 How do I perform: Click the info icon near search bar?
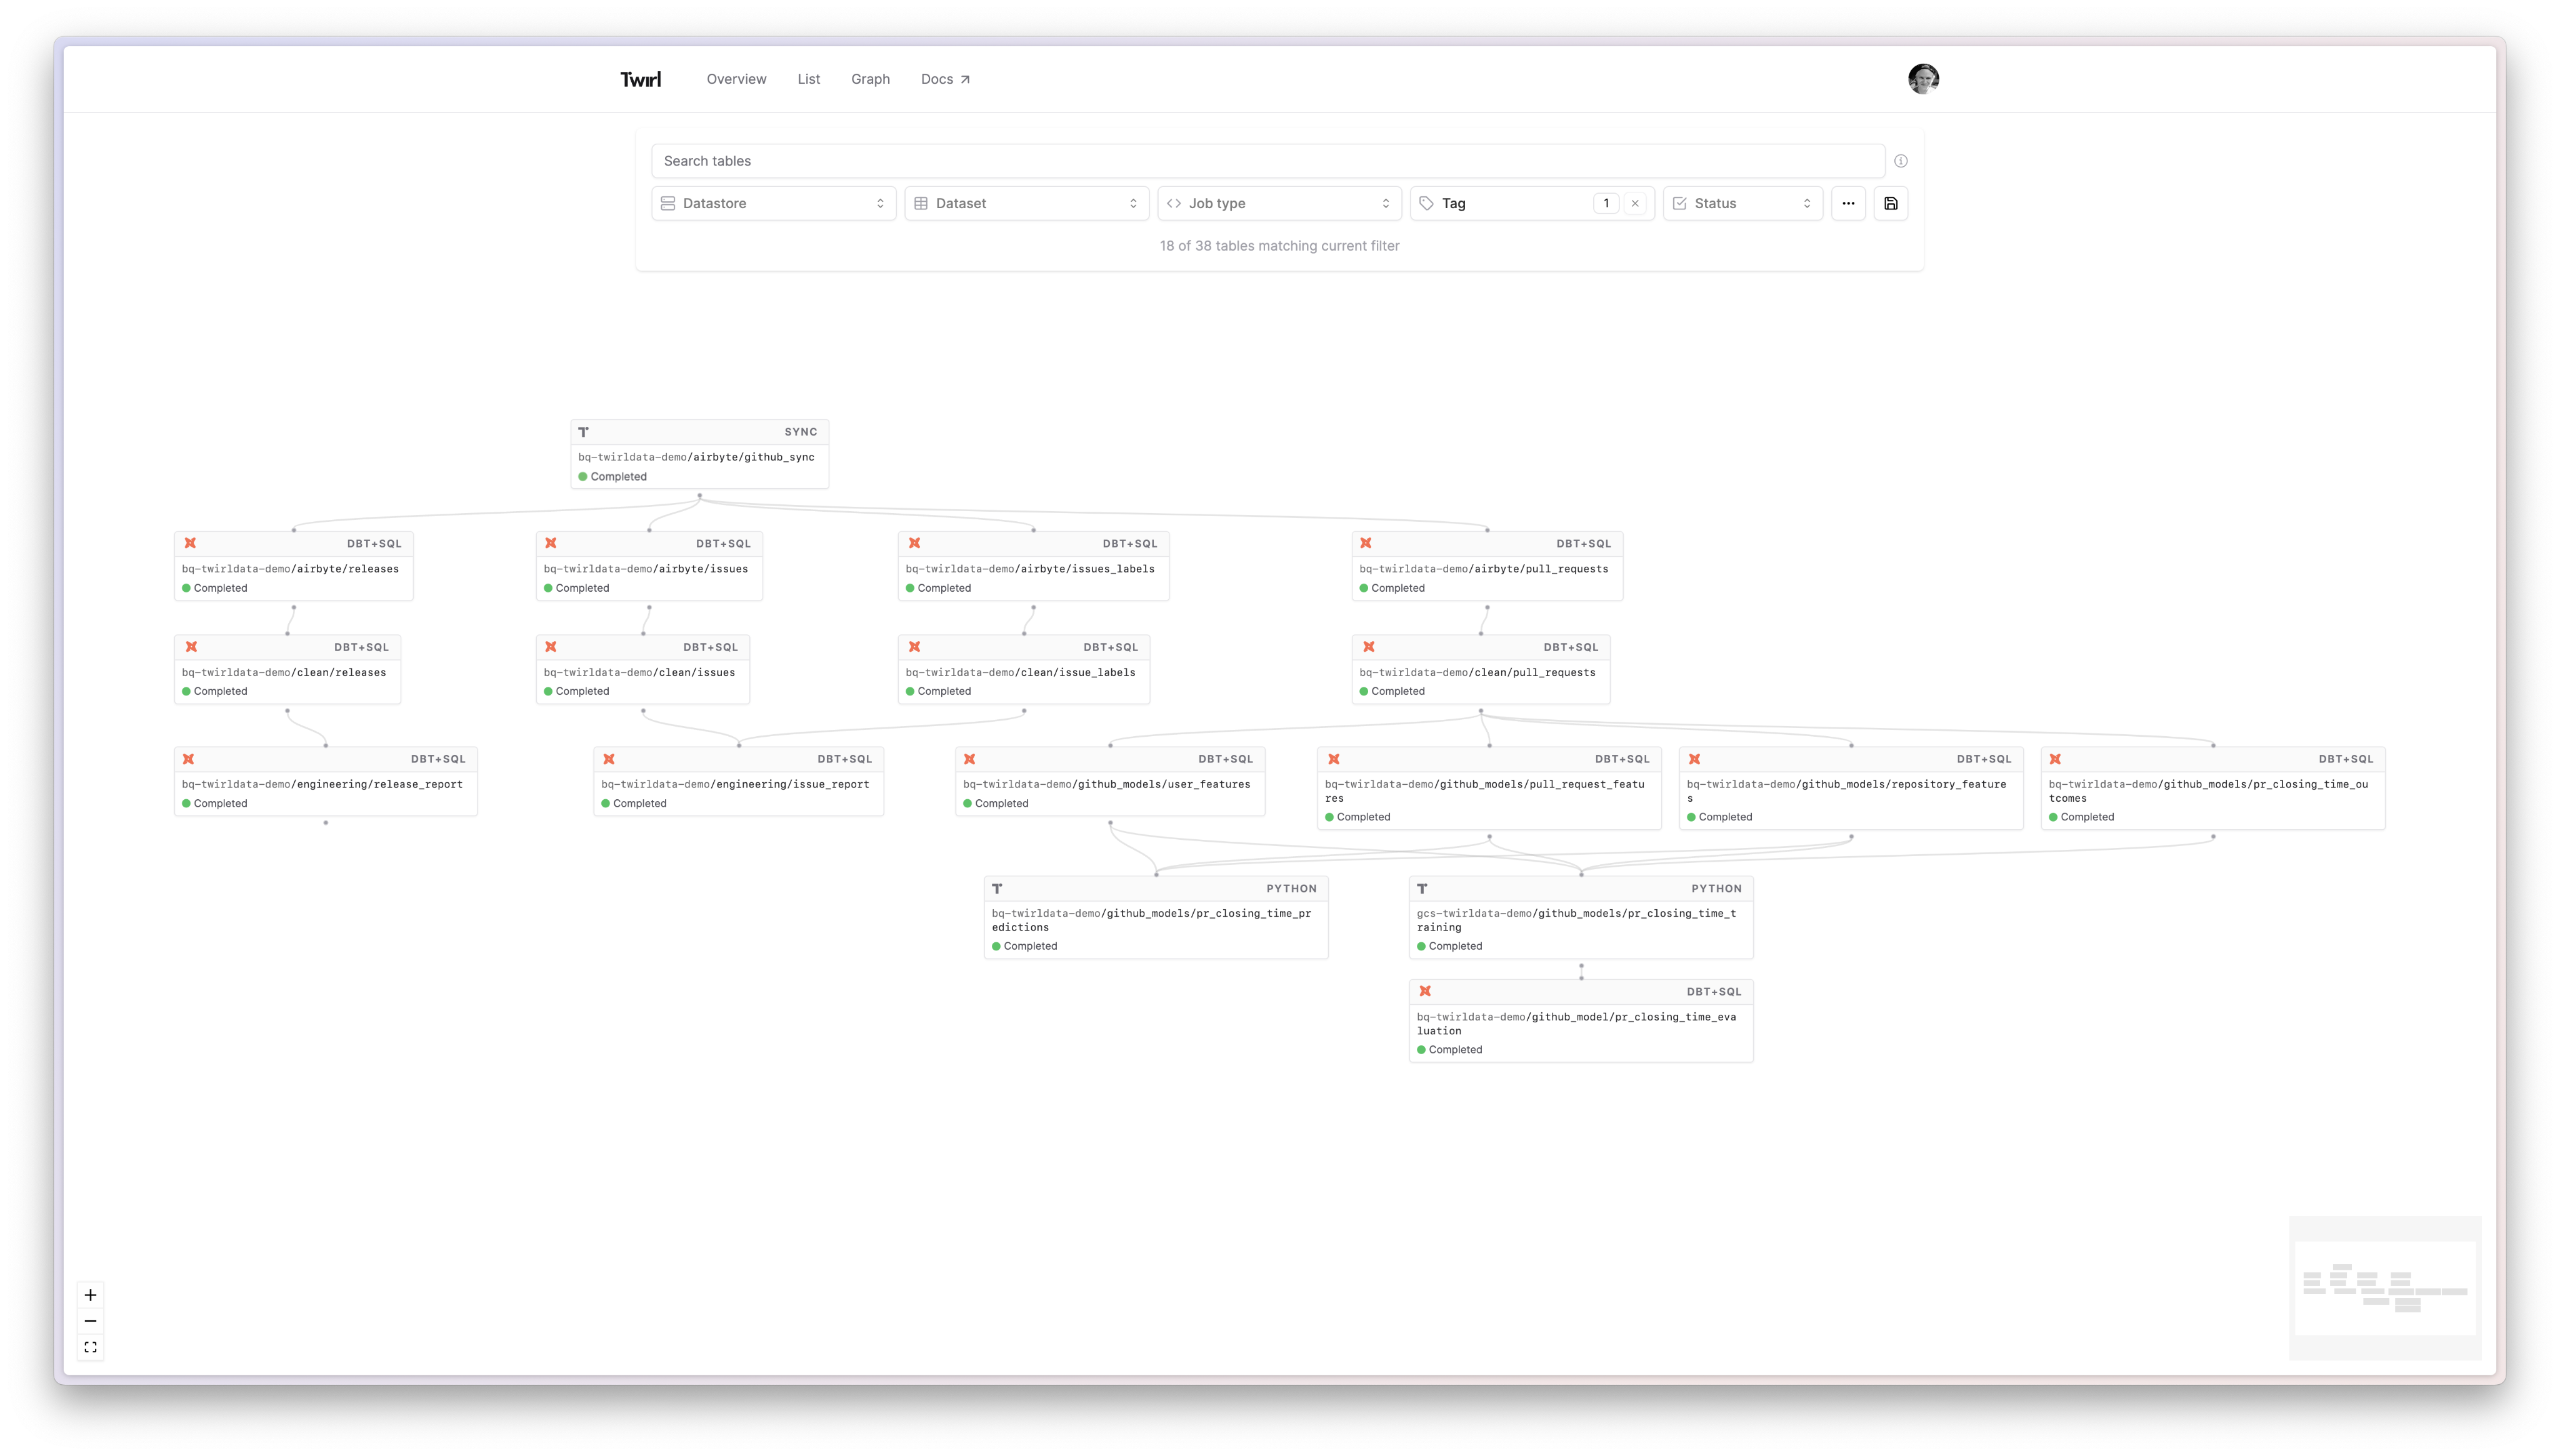pos(1901,160)
